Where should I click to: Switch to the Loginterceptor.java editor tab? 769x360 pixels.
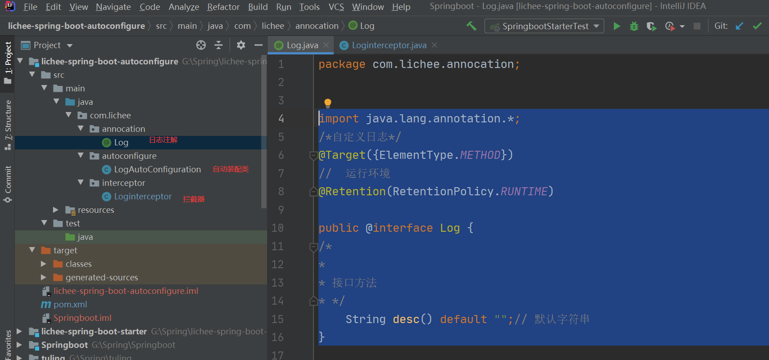click(389, 45)
